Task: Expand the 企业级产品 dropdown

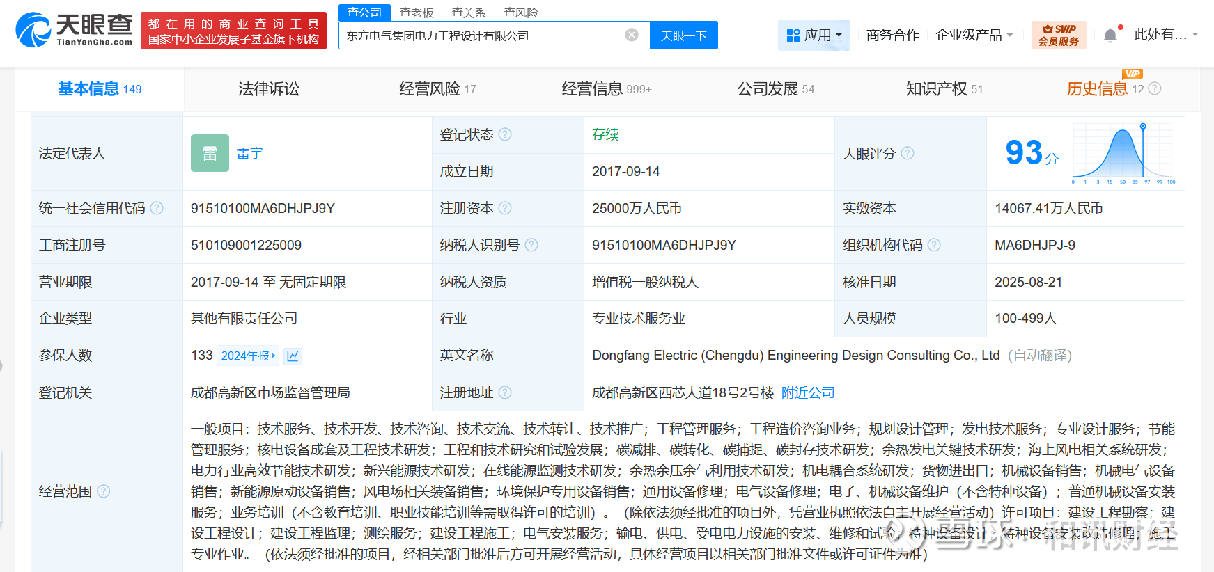Action: [x=974, y=35]
